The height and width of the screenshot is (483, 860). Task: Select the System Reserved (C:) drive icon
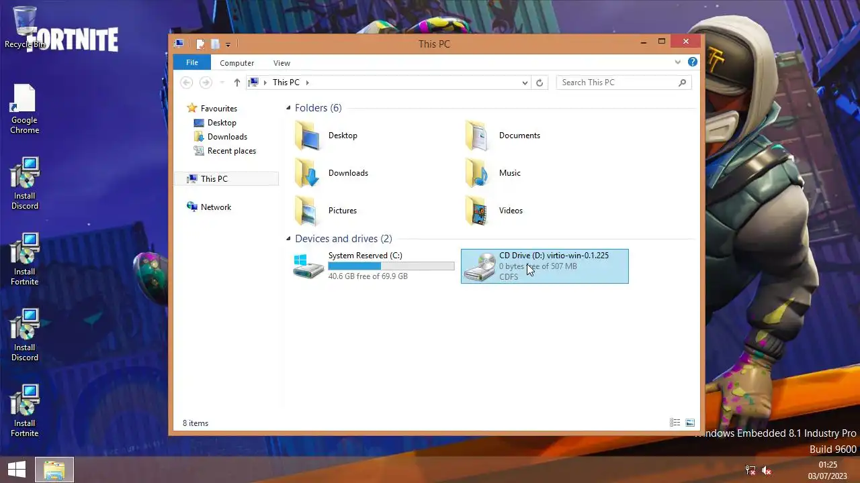[308, 266]
